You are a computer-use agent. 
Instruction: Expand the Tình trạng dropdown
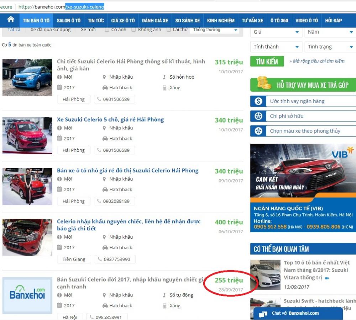coord(330,47)
